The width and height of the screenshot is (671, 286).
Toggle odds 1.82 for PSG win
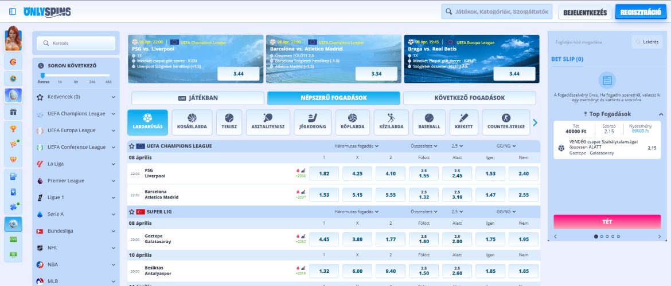pos(324,174)
